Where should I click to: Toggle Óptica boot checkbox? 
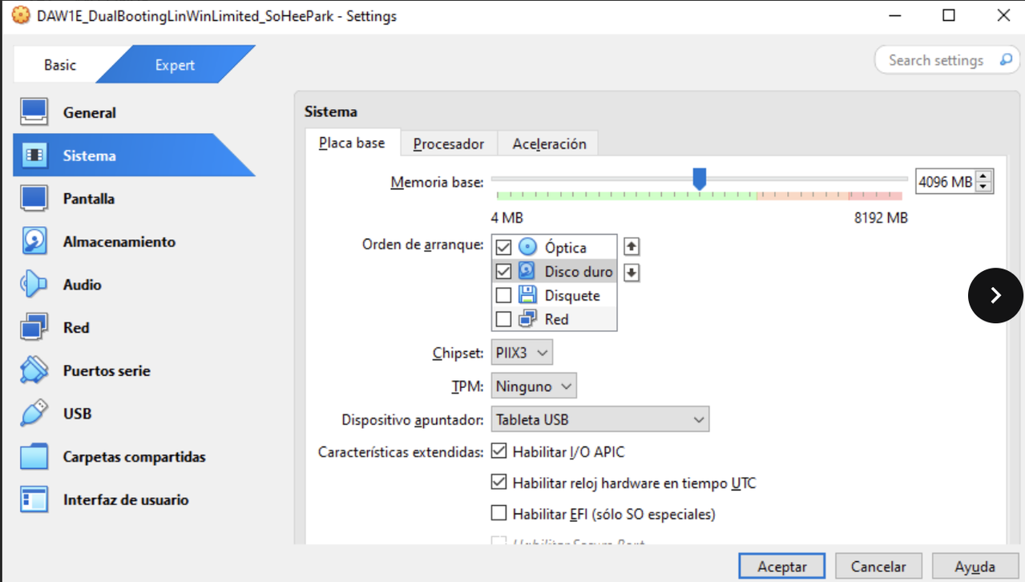click(x=503, y=248)
